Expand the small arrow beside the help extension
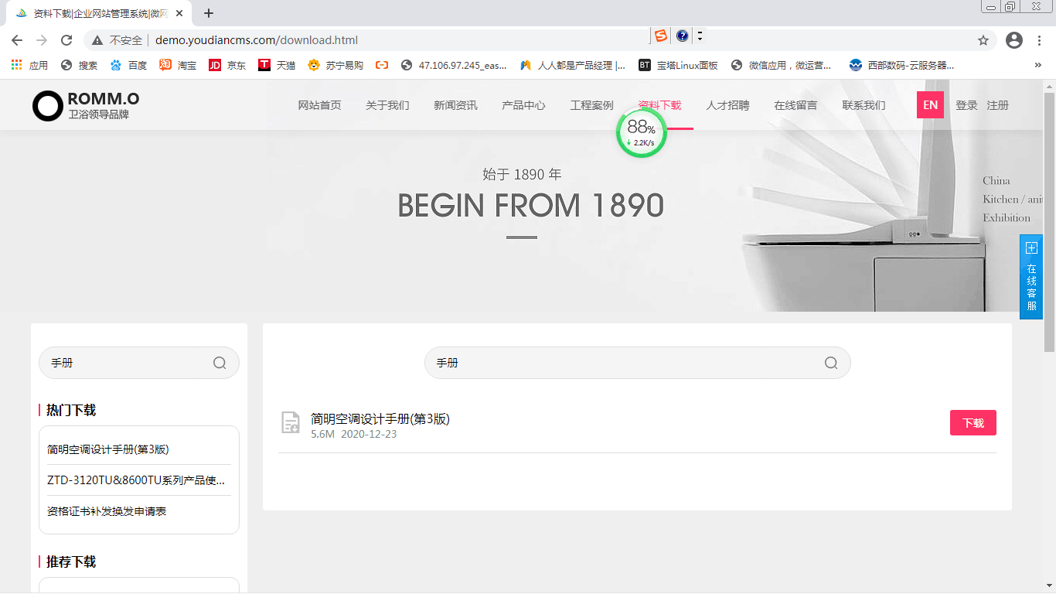This screenshot has height=594, width=1056. tap(700, 36)
